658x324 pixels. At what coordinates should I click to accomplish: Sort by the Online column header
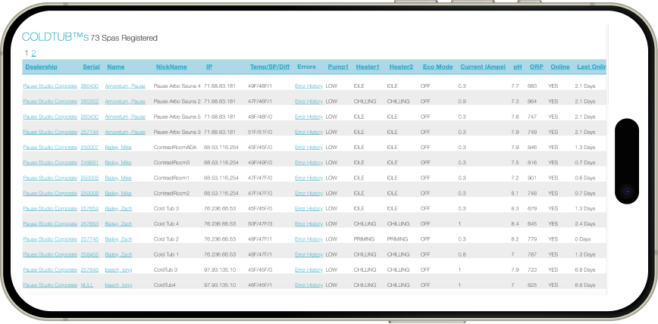click(x=560, y=67)
